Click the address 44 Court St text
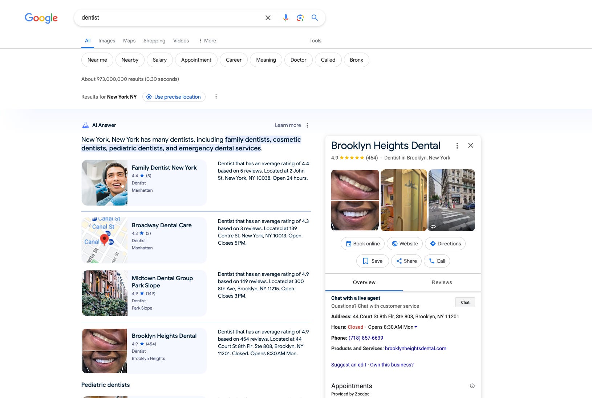The height and width of the screenshot is (398, 592). [406, 316]
